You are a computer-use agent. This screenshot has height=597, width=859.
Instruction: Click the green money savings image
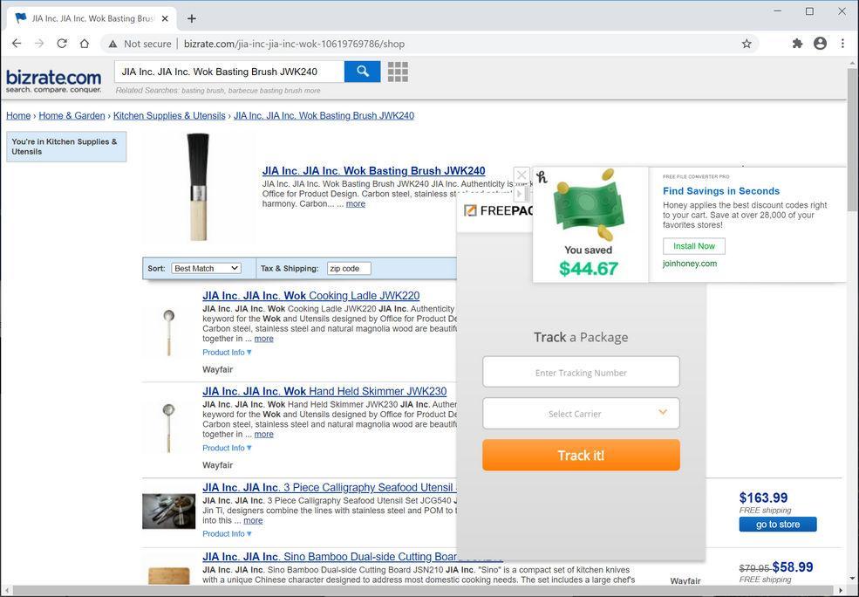pyautogui.click(x=588, y=205)
